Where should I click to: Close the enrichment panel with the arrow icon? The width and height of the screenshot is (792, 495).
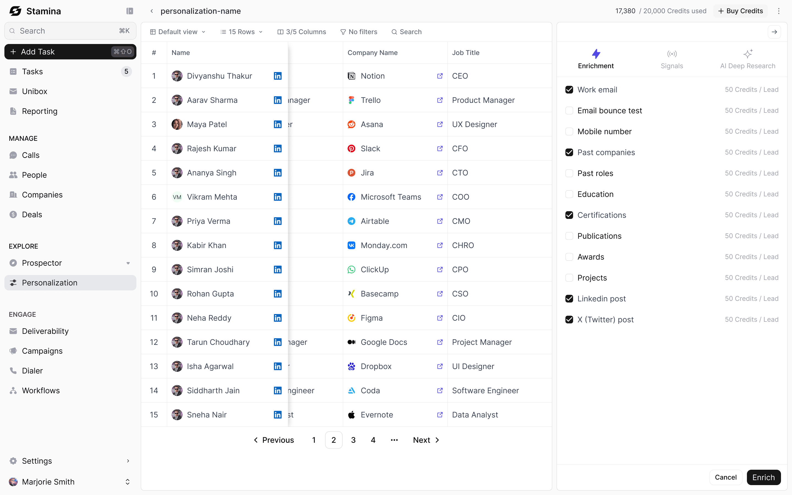[774, 32]
